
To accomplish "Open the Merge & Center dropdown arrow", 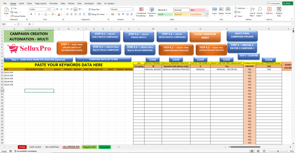I will click(107, 14).
